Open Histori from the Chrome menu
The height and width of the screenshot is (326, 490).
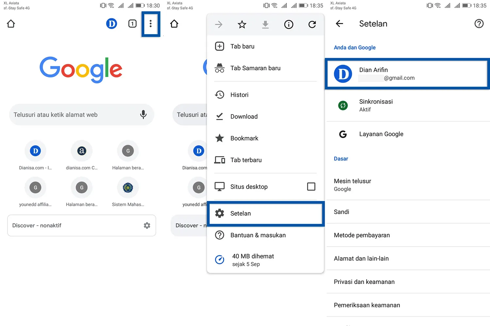(x=239, y=95)
